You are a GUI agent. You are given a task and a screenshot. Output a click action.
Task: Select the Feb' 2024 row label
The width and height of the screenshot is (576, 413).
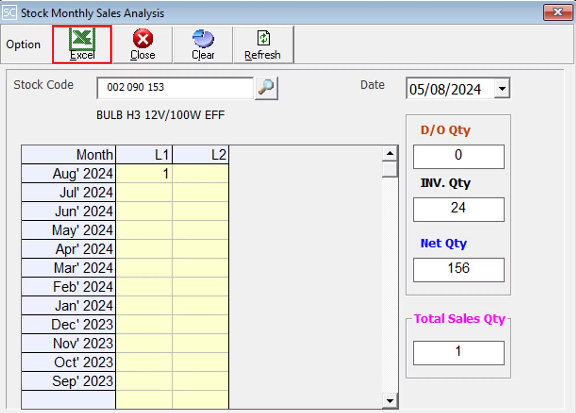click(68, 287)
